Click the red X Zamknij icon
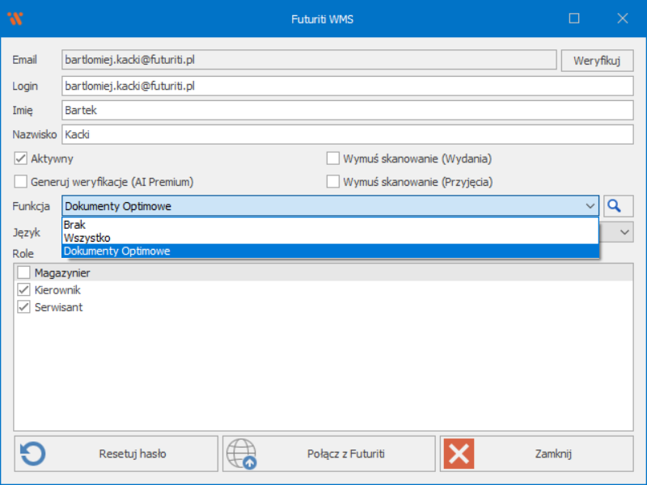The height and width of the screenshot is (485, 647). coord(459,453)
